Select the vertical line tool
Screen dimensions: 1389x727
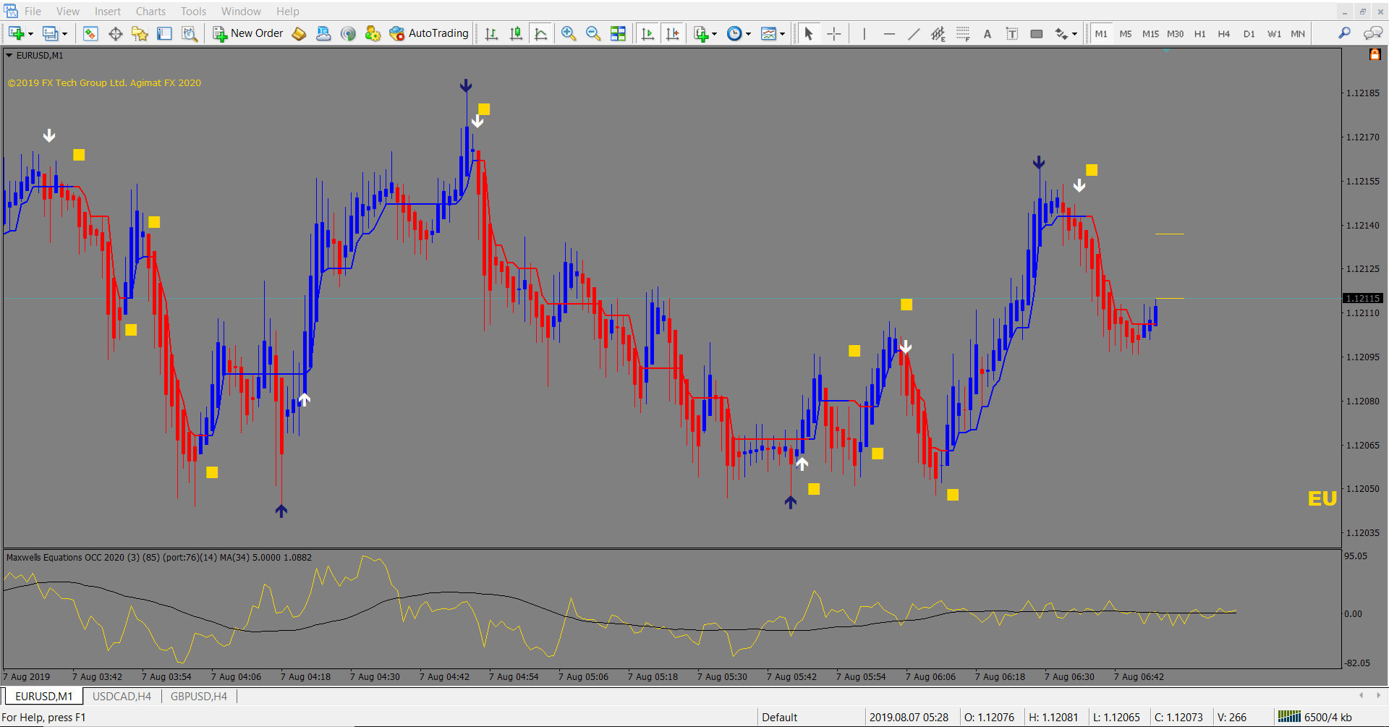tap(864, 33)
